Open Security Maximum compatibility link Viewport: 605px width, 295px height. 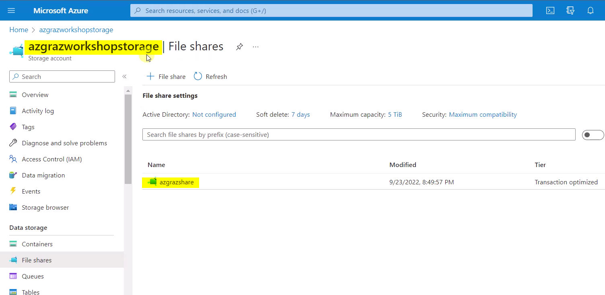(483, 115)
